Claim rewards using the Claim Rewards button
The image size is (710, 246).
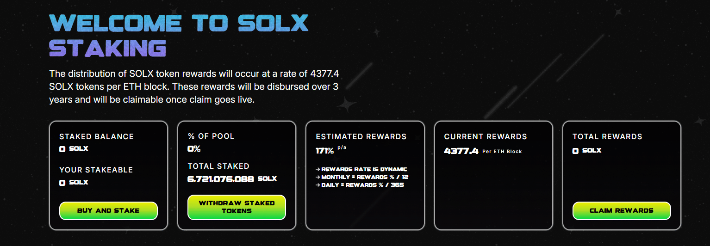tap(622, 210)
